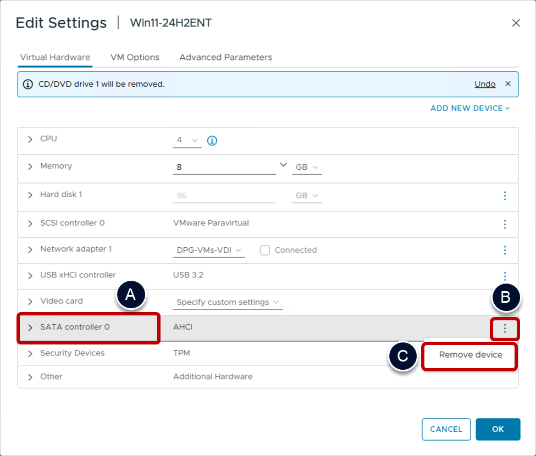Switch to the VM Options tab
The height and width of the screenshot is (456, 536).
pos(135,57)
